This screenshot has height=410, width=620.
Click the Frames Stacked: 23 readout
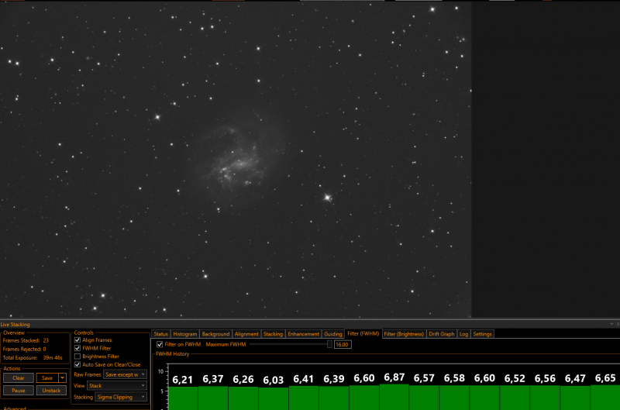(x=26, y=340)
